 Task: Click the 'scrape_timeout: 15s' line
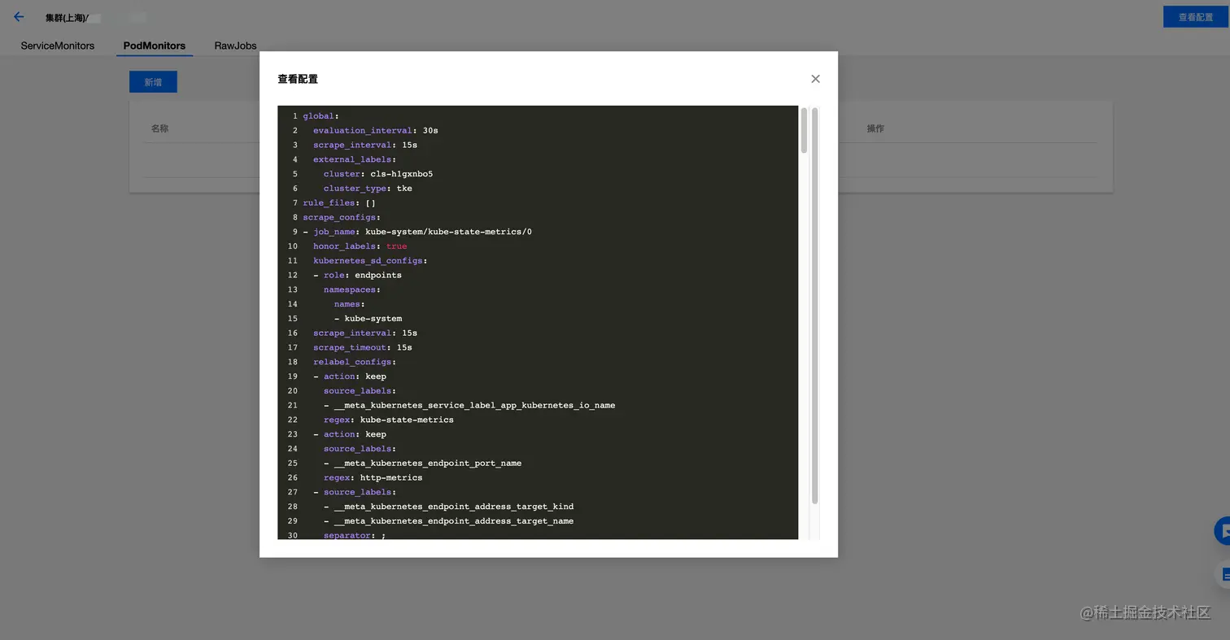click(363, 347)
